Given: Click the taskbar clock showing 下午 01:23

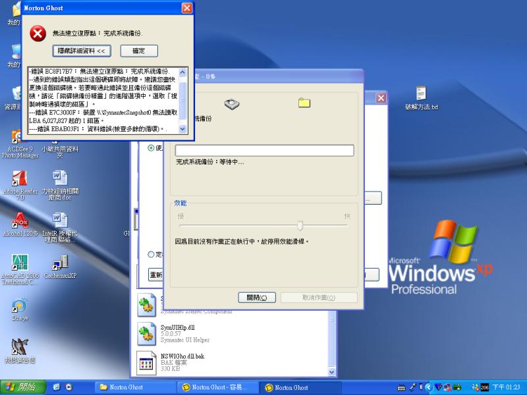Looking at the screenshot, I should click(x=506, y=387).
